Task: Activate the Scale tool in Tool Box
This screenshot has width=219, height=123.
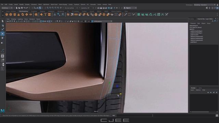Action: coord(2,43)
